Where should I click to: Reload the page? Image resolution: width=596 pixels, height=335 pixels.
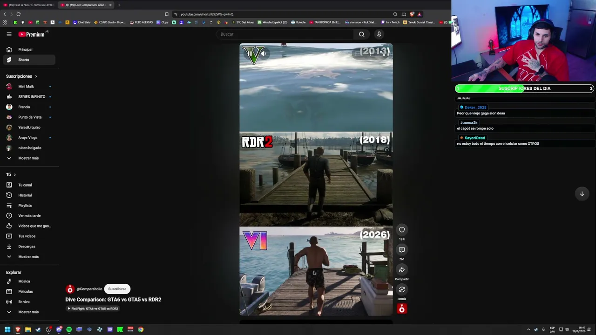[19, 14]
